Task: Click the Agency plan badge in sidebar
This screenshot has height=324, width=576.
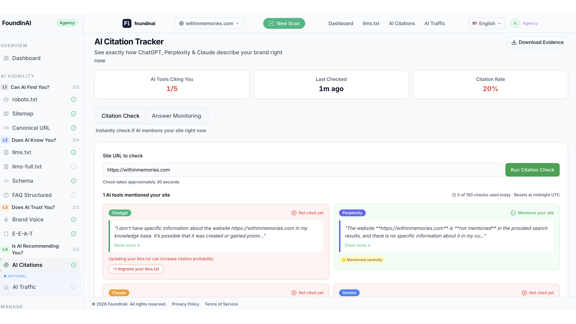Action: (67, 23)
